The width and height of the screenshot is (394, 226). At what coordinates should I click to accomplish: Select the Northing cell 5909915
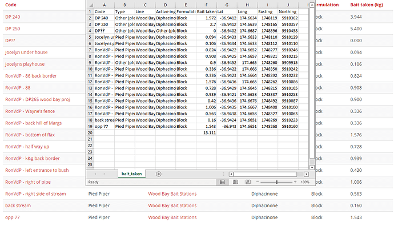click(x=288, y=63)
